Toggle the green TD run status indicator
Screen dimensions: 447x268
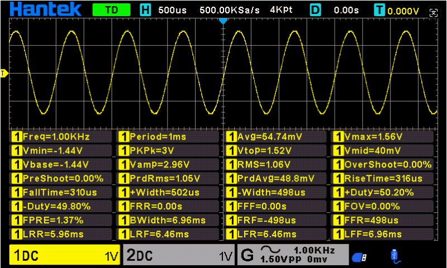point(111,9)
